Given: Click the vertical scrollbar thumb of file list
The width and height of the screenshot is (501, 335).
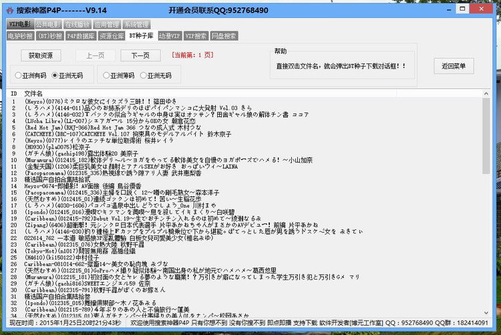Looking at the screenshot, I should coord(486,136).
